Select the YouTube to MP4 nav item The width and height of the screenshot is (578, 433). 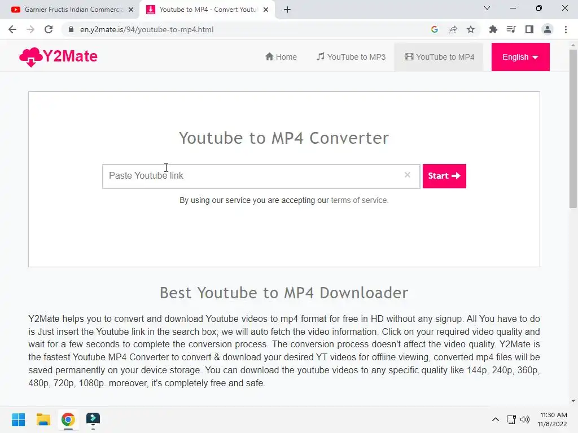[439, 57]
